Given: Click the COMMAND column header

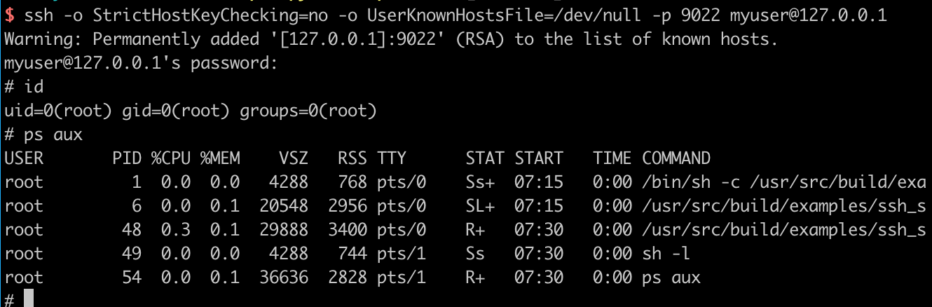Looking at the screenshot, I should point(676,158).
